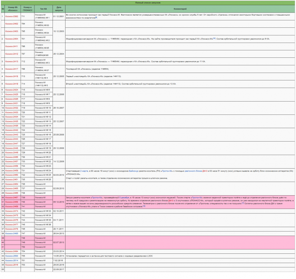
Task: Open the Космос-2434 article link
Action: point(11,117)
